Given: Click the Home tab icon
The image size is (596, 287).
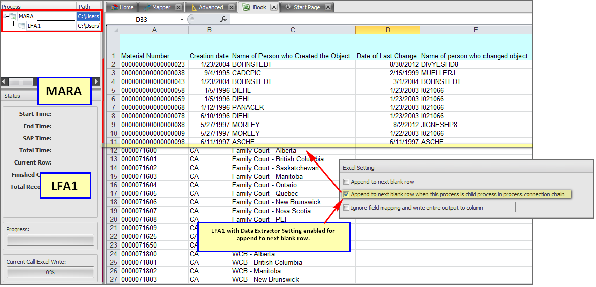Looking at the screenshot, I should pos(114,7).
